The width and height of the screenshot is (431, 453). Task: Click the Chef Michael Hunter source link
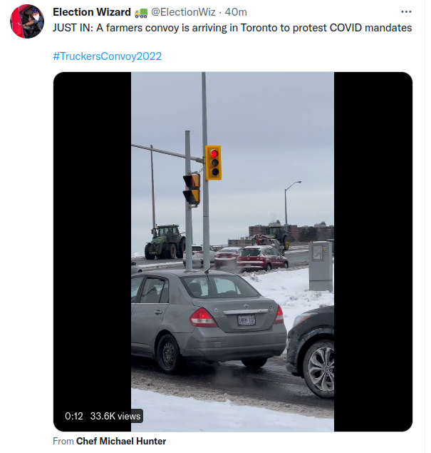pos(121,441)
